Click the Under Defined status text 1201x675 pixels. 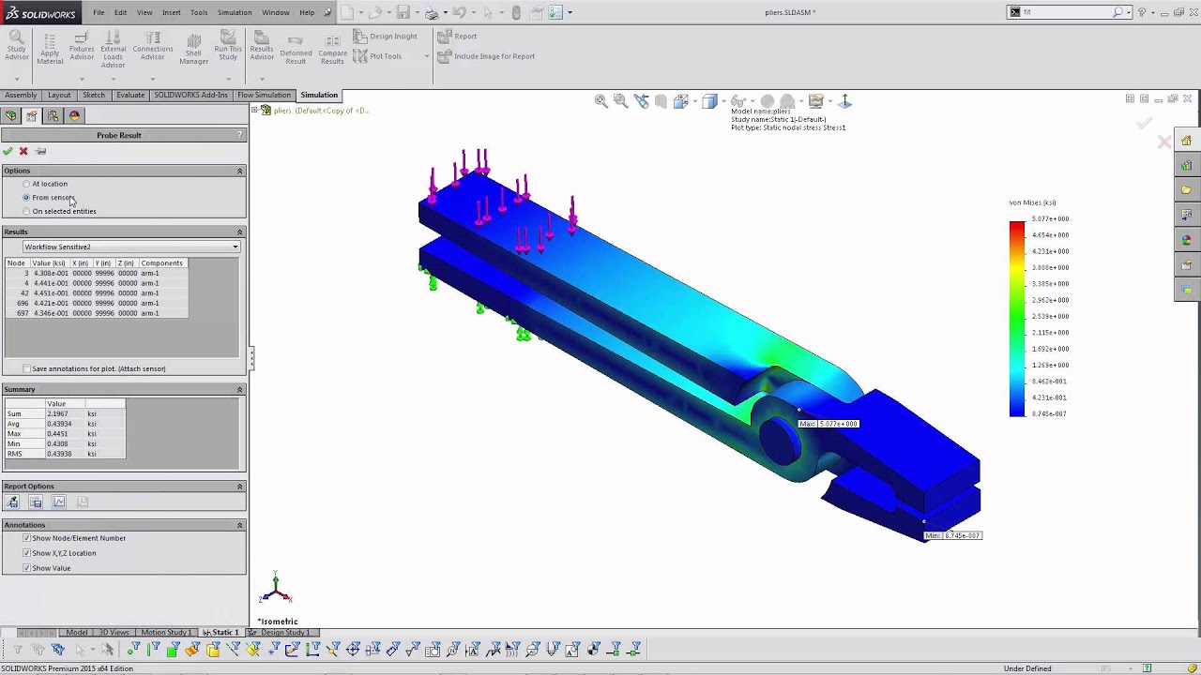1026,668
